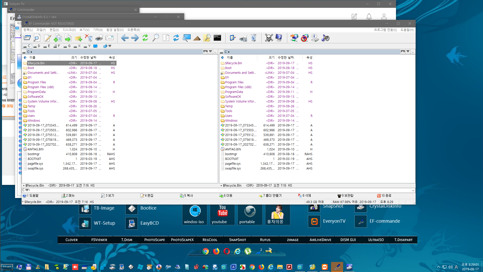
Task: Click the connect network drive icon
Action: point(294,38)
